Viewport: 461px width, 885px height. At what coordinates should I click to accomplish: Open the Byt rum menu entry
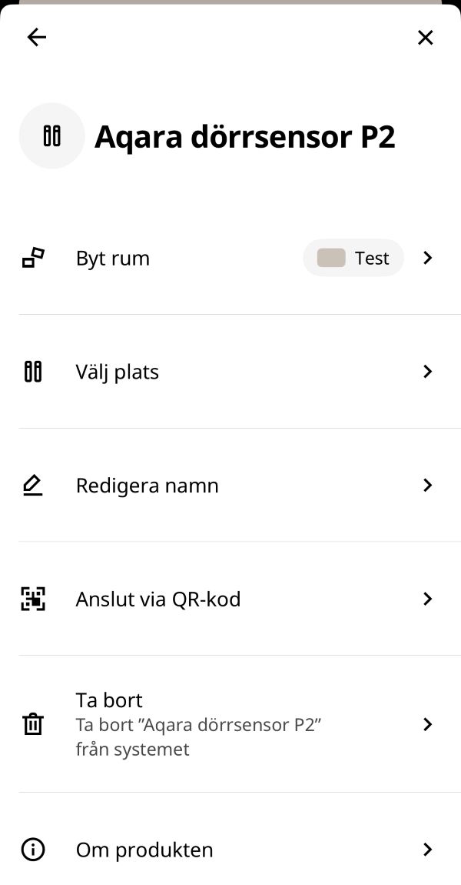click(113, 258)
